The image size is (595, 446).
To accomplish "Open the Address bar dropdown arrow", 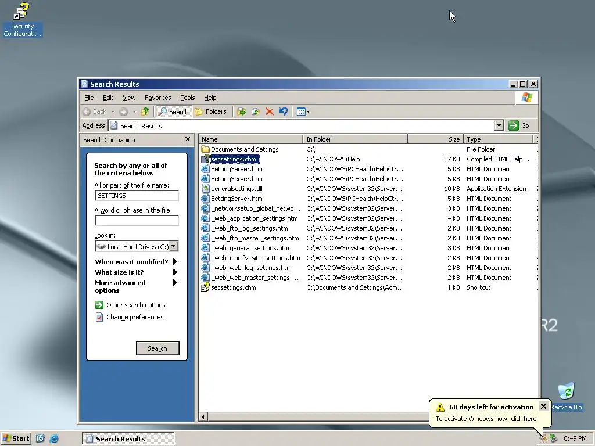I will coord(499,125).
